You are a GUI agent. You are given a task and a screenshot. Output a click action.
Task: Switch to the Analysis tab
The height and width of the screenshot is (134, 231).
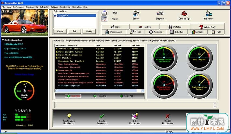[197, 32]
